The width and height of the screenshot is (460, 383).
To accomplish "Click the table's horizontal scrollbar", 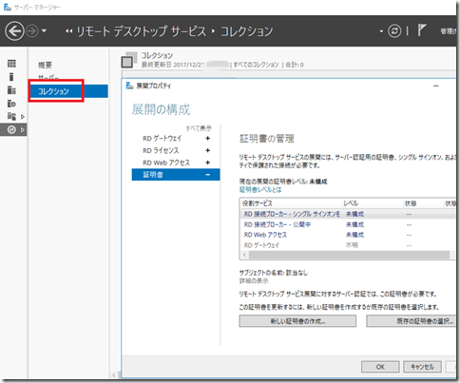I will (x=349, y=255).
